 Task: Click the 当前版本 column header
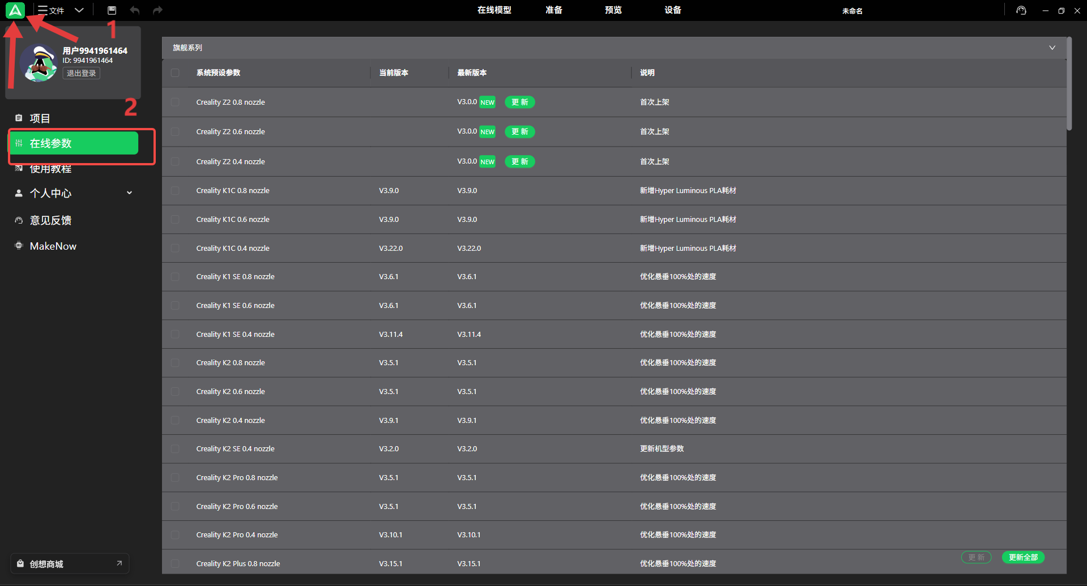pos(394,72)
